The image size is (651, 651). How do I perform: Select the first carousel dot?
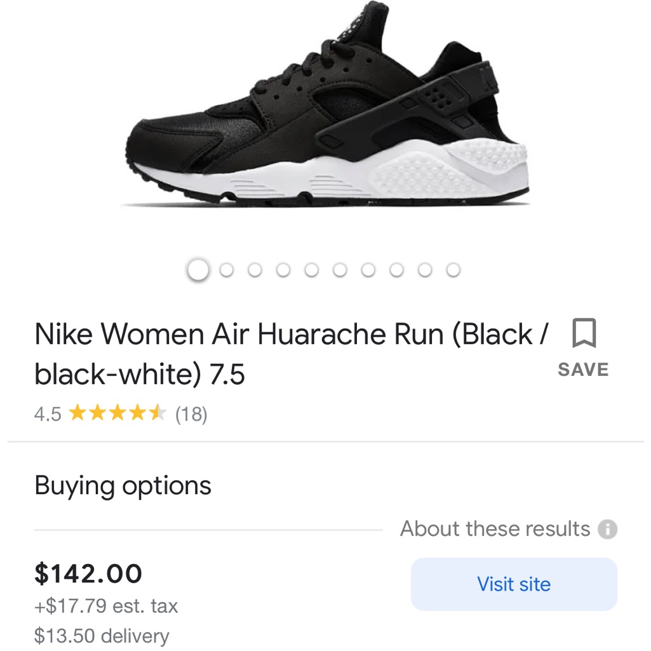click(x=198, y=269)
